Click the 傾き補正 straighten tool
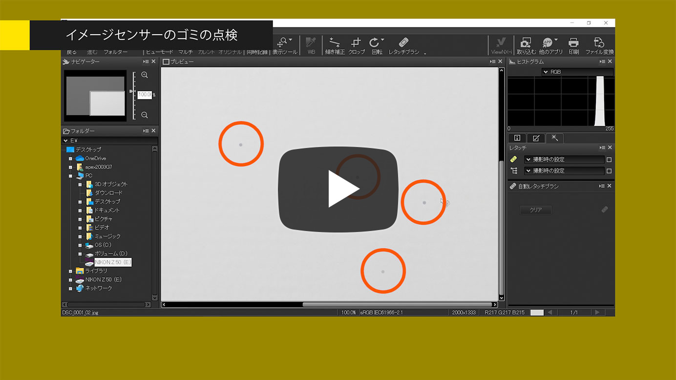Image resolution: width=676 pixels, height=380 pixels. [x=335, y=45]
